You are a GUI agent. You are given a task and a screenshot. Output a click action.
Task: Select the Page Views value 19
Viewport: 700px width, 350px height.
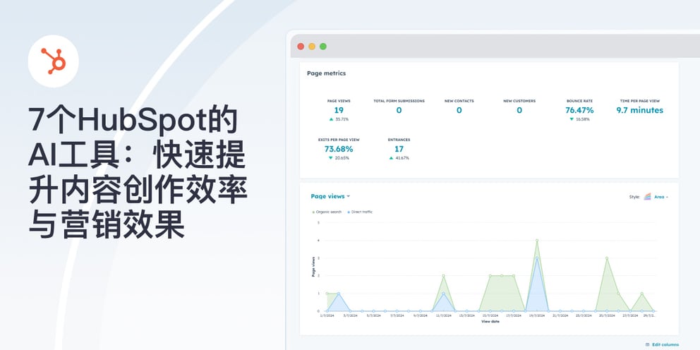tap(339, 110)
